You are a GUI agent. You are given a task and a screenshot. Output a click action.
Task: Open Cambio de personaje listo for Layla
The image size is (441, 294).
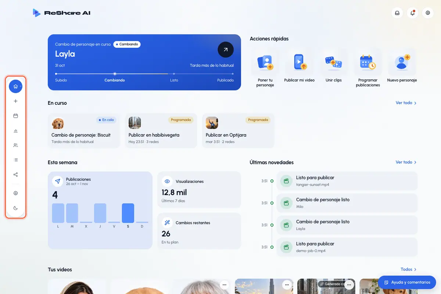[347, 225]
